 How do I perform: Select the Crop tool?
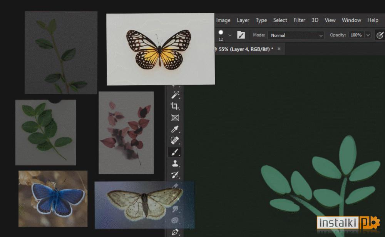(x=174, y=106)
